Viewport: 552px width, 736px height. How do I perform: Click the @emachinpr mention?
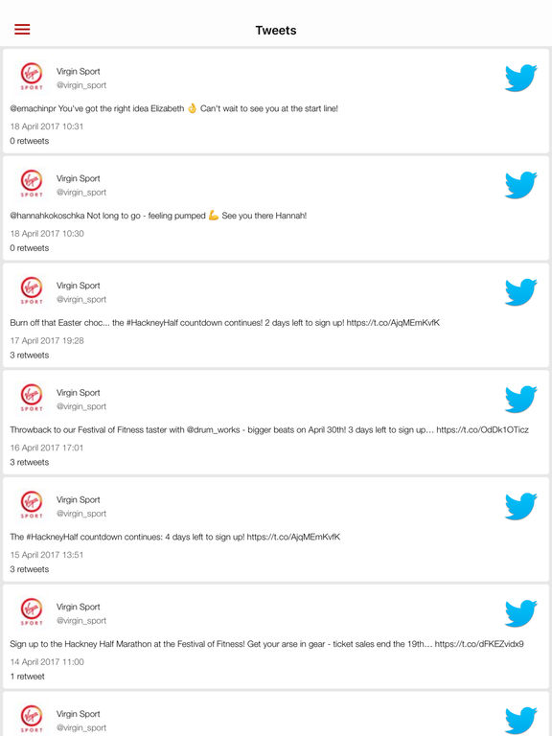tap(33, 108)
